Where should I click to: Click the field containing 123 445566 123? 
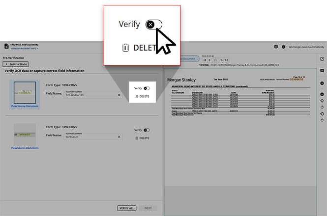coord(93,95)
